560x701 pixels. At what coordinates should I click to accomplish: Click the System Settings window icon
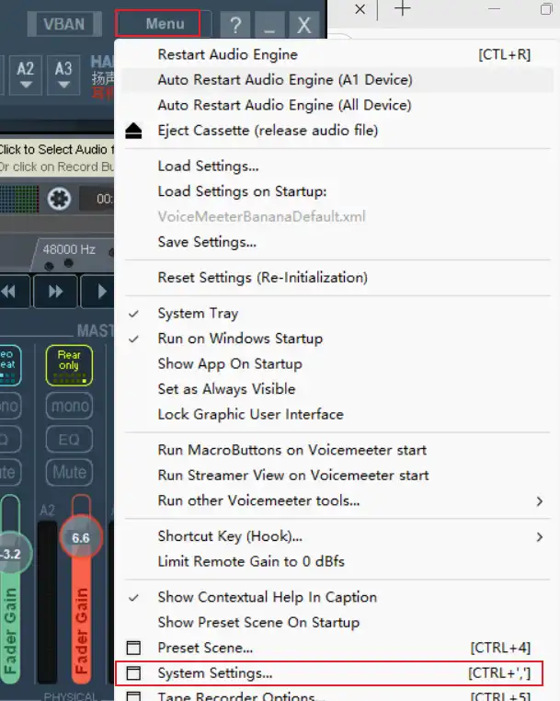coord(134,673)
